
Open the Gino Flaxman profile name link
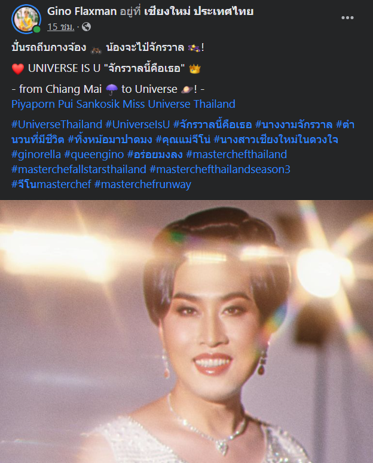point(82,11)
